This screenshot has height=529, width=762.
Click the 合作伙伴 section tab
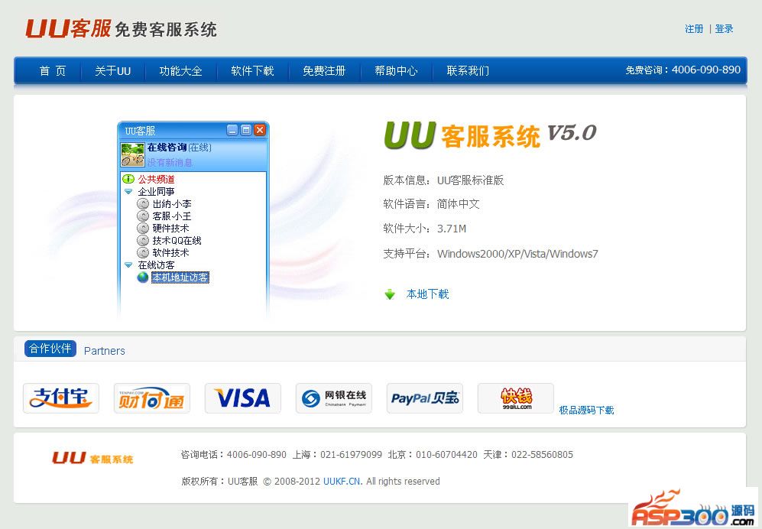point(50,349)
